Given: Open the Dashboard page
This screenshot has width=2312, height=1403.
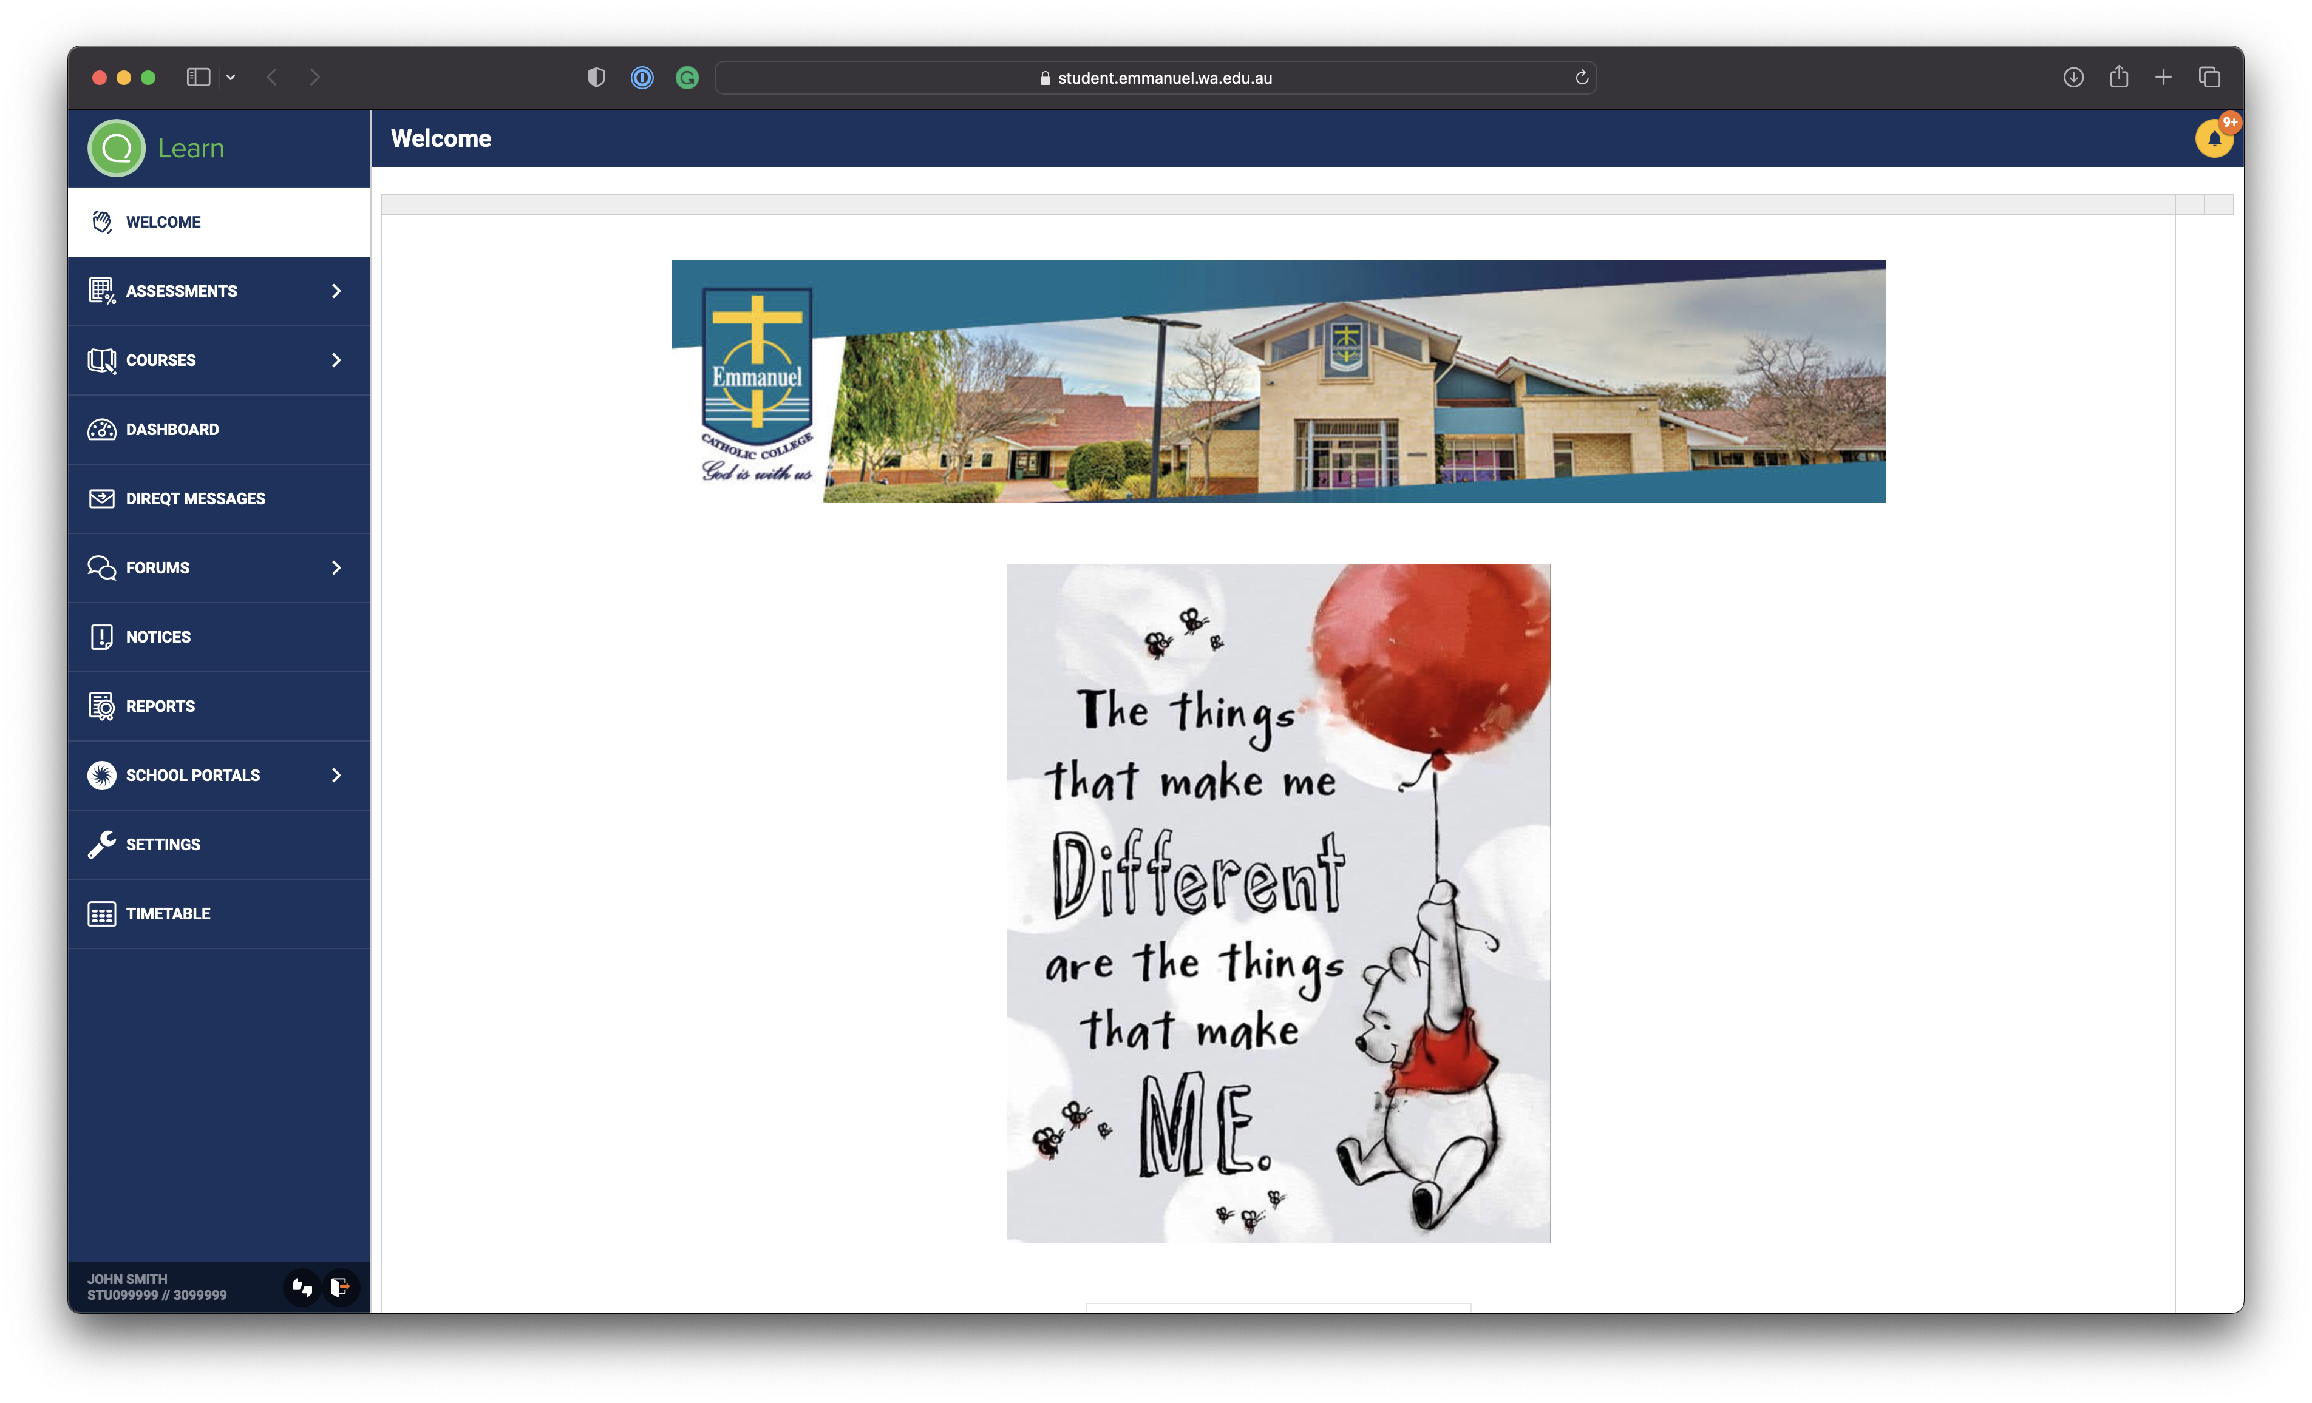Looking at the screenshot, I should (172, 430).
